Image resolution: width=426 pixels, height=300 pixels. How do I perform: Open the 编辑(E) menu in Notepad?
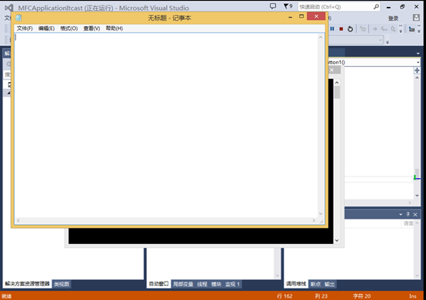pyautogui.click(x=46, y=28)
